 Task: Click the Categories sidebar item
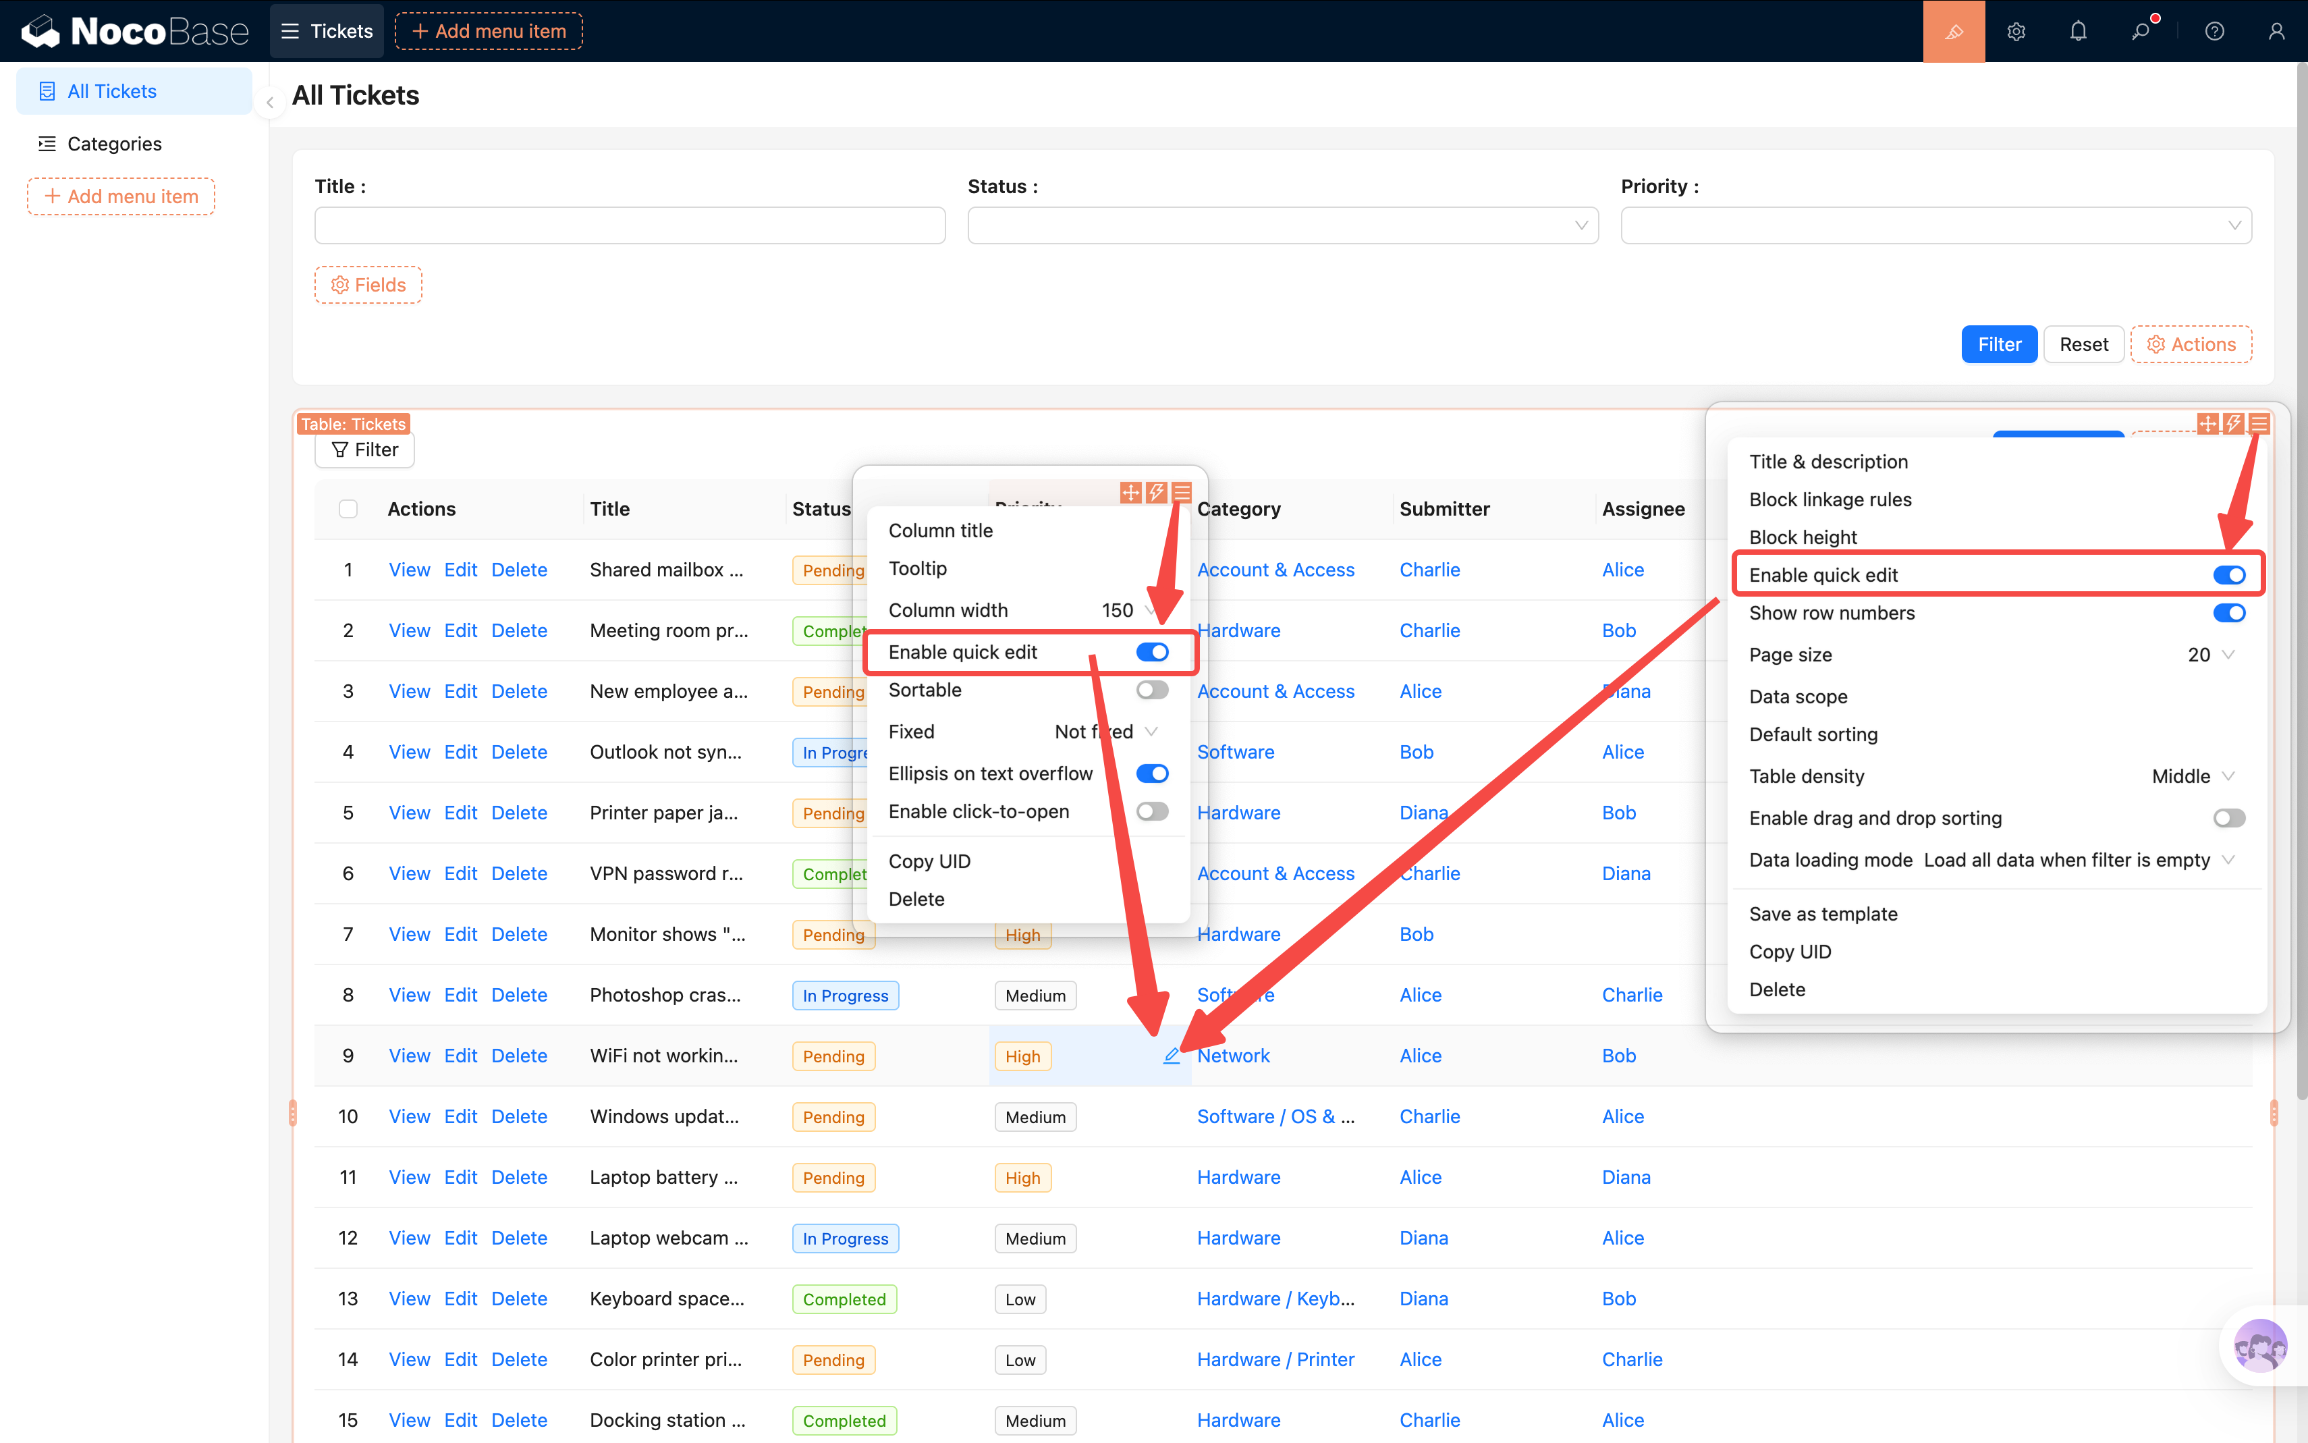pos(115,144)
